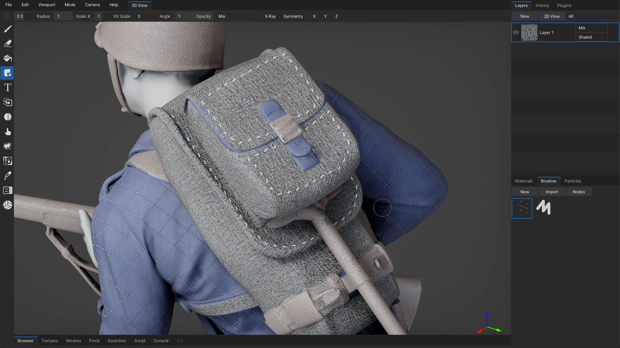Click the Import button in Brushes

click(551, 191)
